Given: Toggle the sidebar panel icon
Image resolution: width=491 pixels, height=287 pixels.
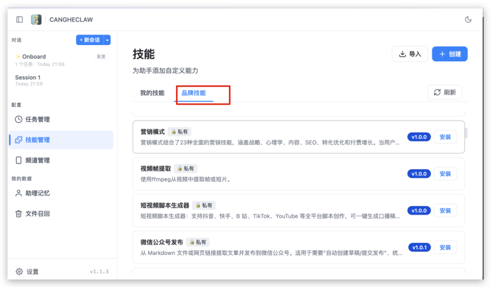Looking at the screenshot, I should coord(19,20).
